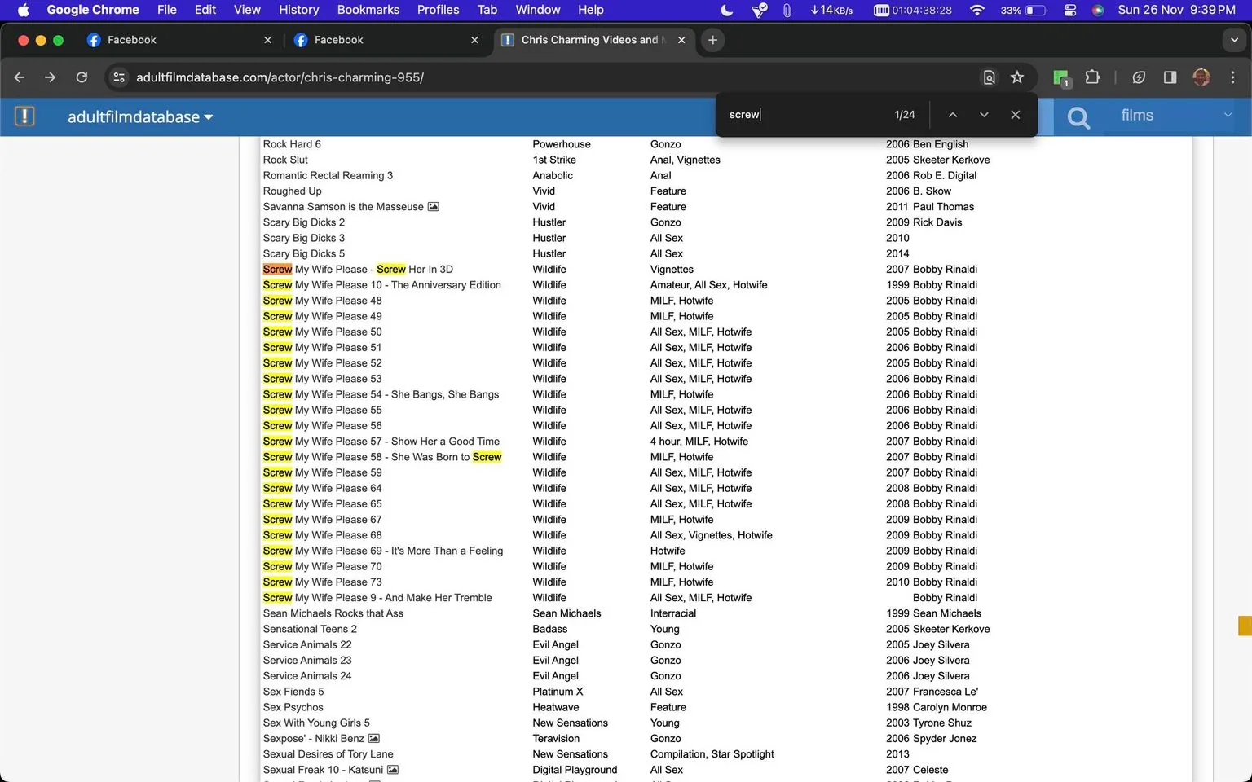Expand the tab overview chevron at top right
This screenshot has width=1252, height=782.
[1233, 39]
